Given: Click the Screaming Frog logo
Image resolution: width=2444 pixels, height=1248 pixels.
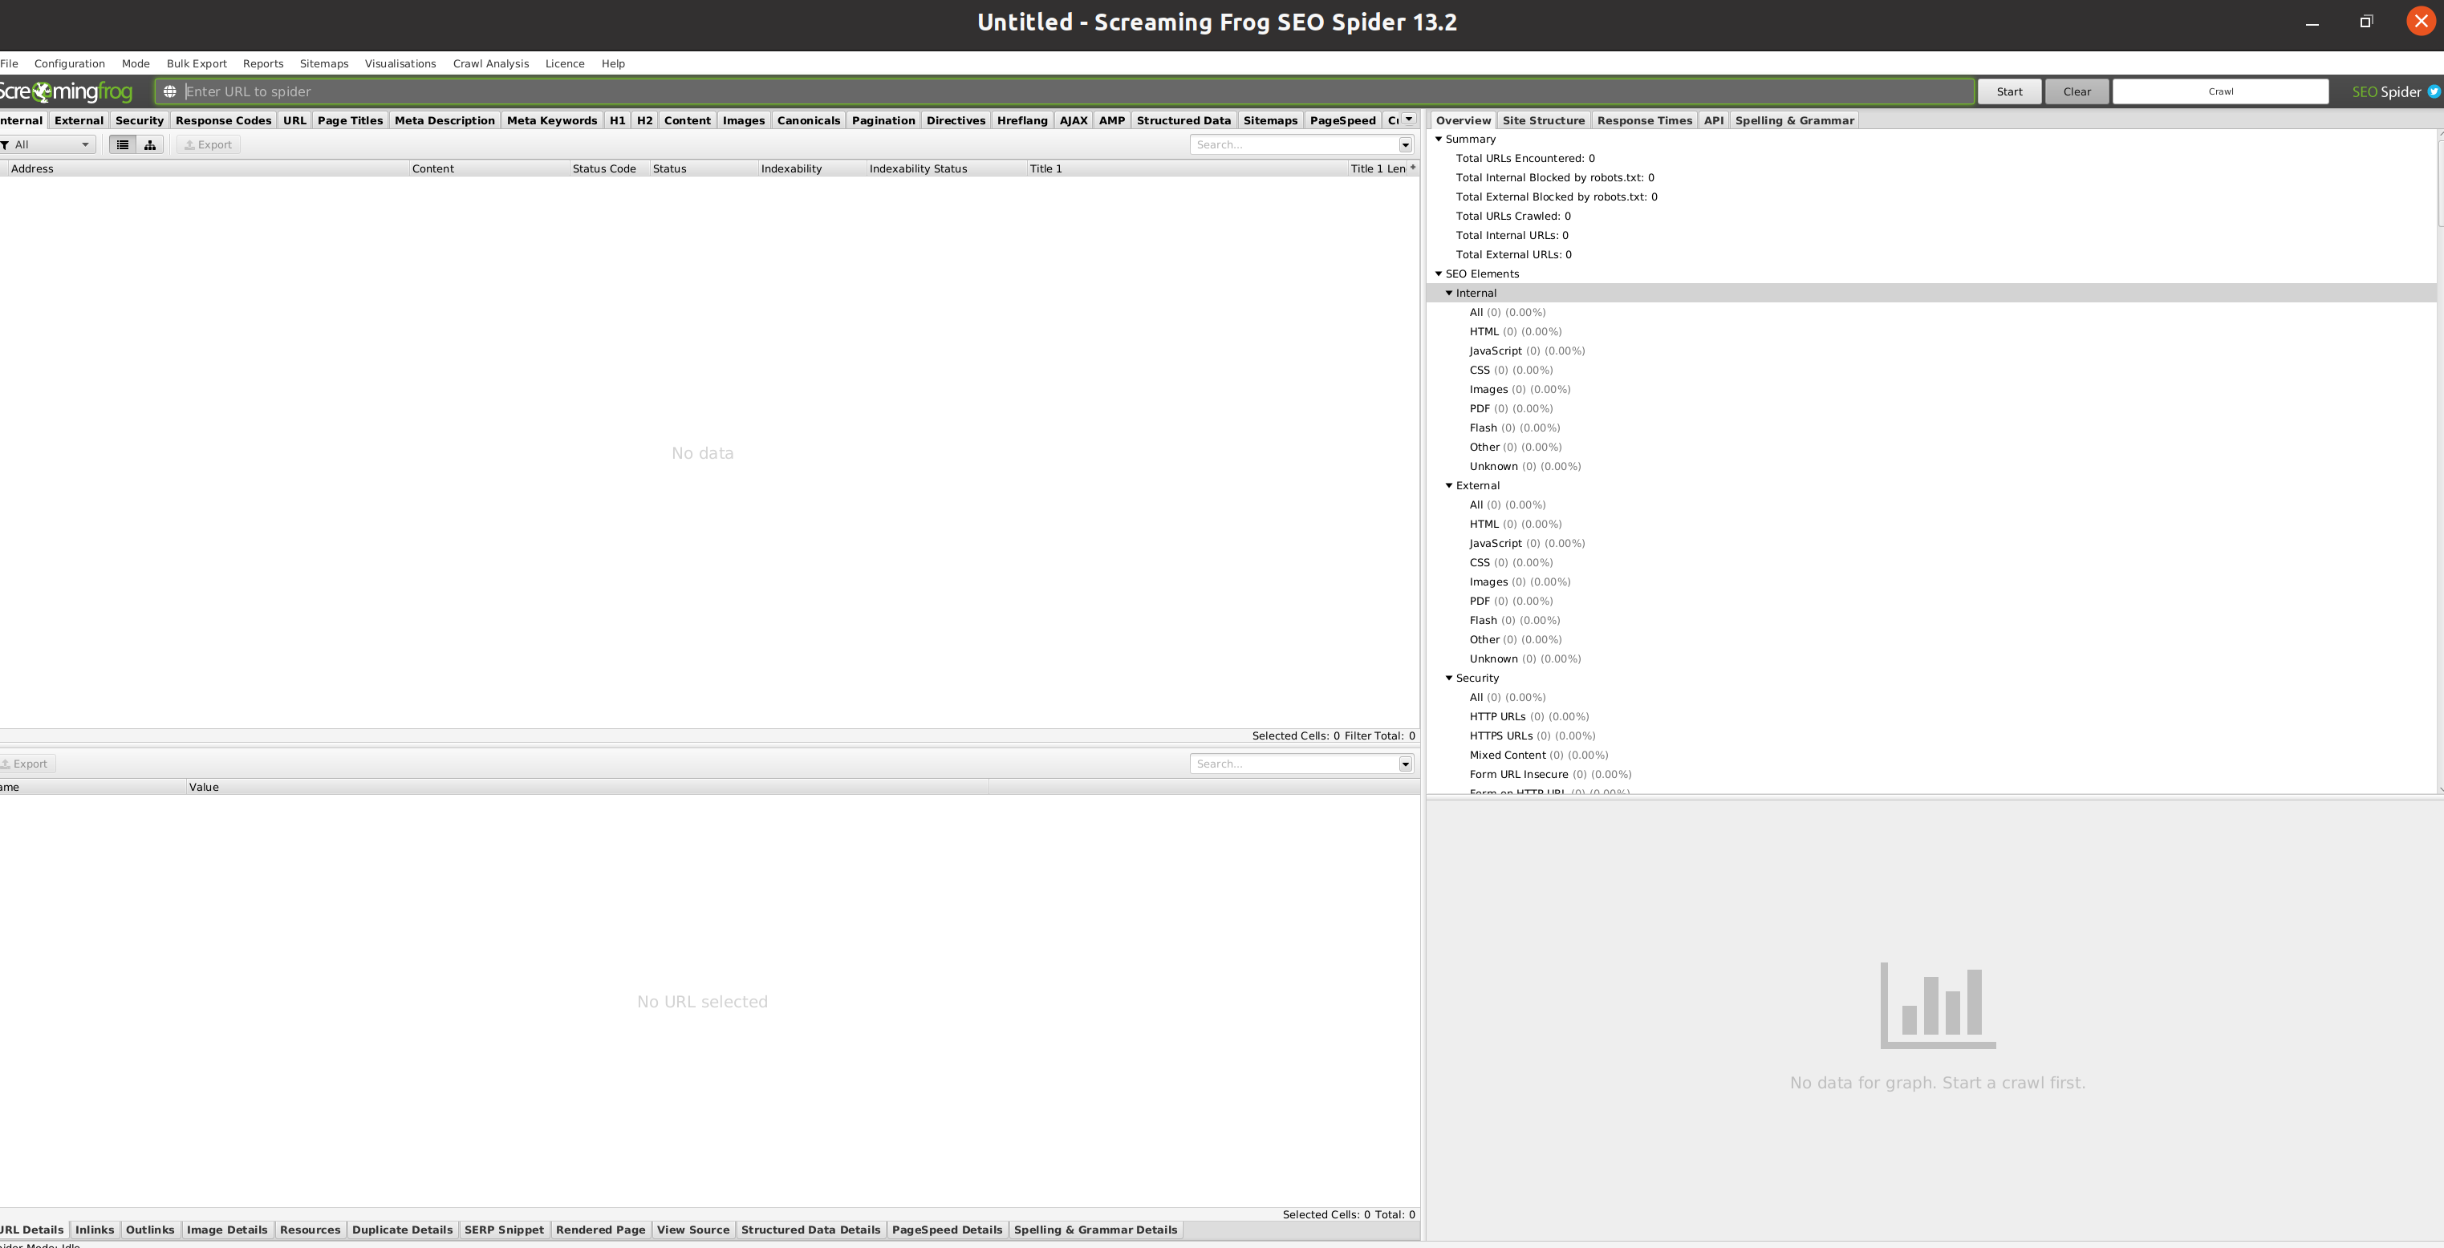Looking at the screenshot, I should 67,92.
